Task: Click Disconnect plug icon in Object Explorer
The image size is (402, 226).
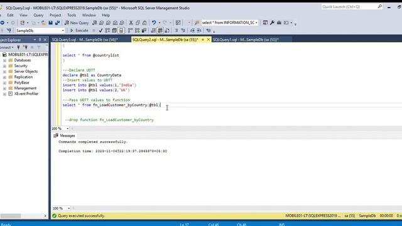Action: [x=25, y=47]
